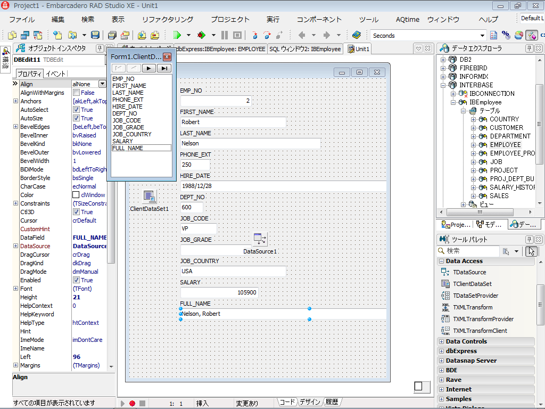Screen dimensions: 545x409
Task: Click the green Run arrow icon
Action: click(177, 35)
